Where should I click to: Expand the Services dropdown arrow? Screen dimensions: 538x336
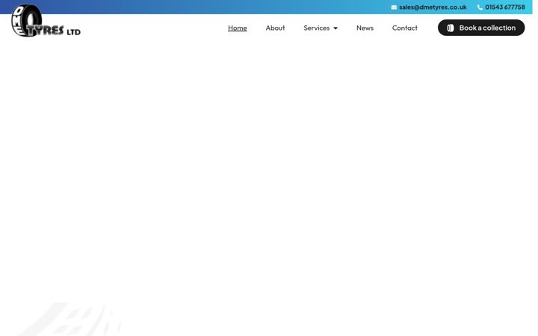(x=336, y=28)
